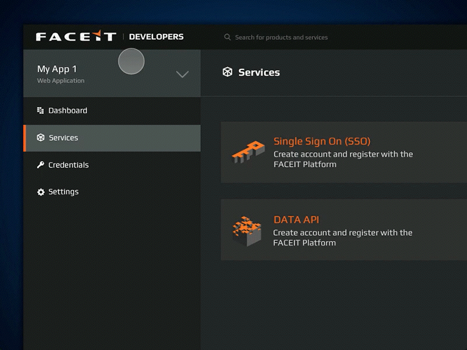Screen dimensions: 467x350
Task: Click the magnifying glass search icon
Action: point(228,37)
